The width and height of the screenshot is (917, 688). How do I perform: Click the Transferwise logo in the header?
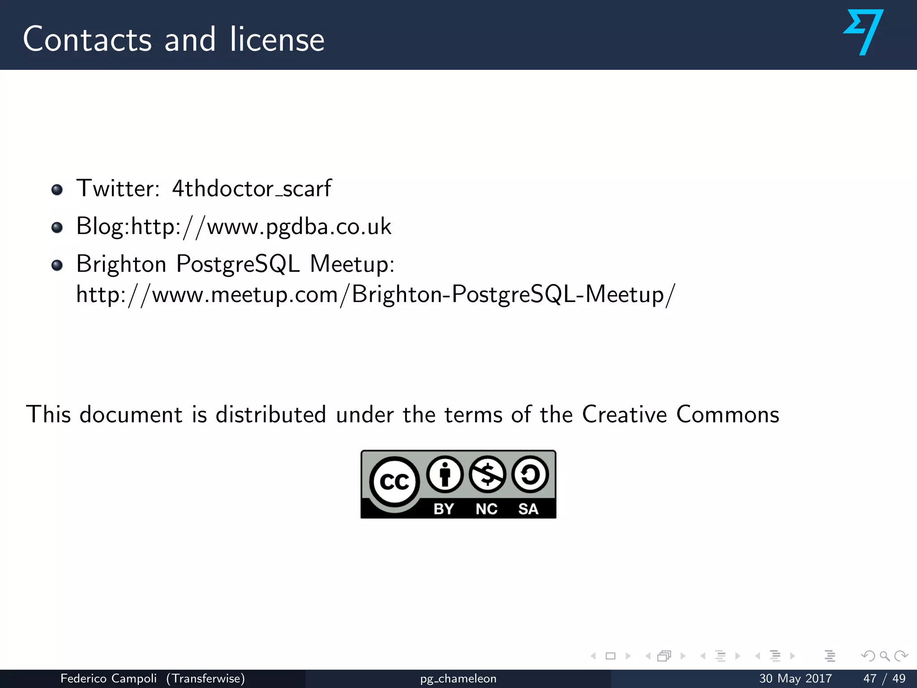tap(863, 32)
